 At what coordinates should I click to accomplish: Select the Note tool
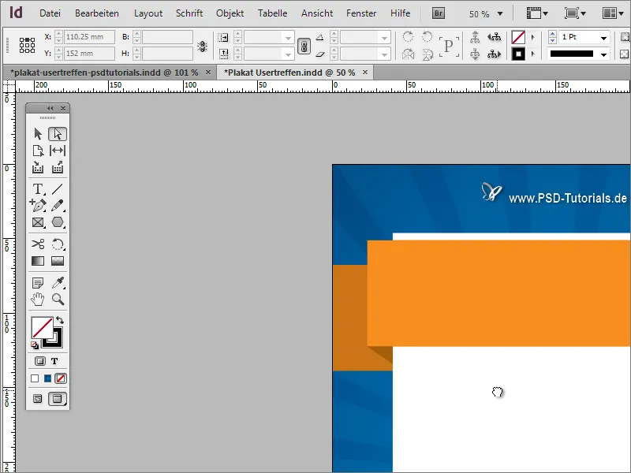click(x=38, y=283)
